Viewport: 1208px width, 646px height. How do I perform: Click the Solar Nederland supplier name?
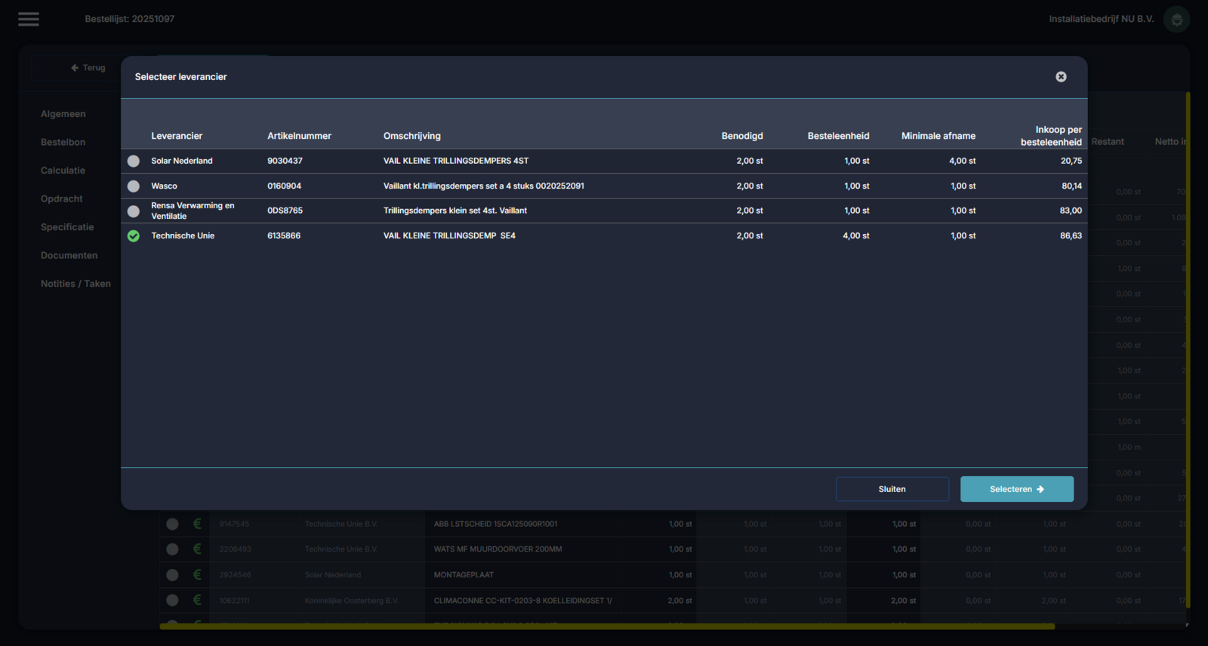pyautogui.click(x=182, y=161)
